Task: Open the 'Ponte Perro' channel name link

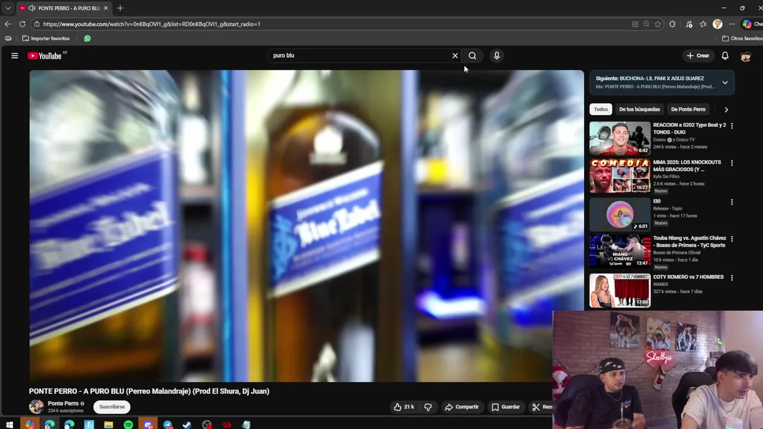Action: tap(63, 403)
